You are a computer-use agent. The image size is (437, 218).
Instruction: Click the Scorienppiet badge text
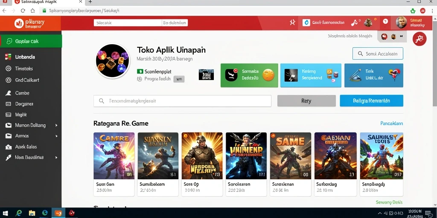pyautogui.click(x=158, y=72)
